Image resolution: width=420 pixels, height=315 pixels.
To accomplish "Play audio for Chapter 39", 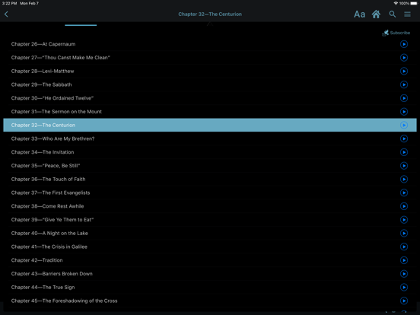I will (x=404, y=220).
